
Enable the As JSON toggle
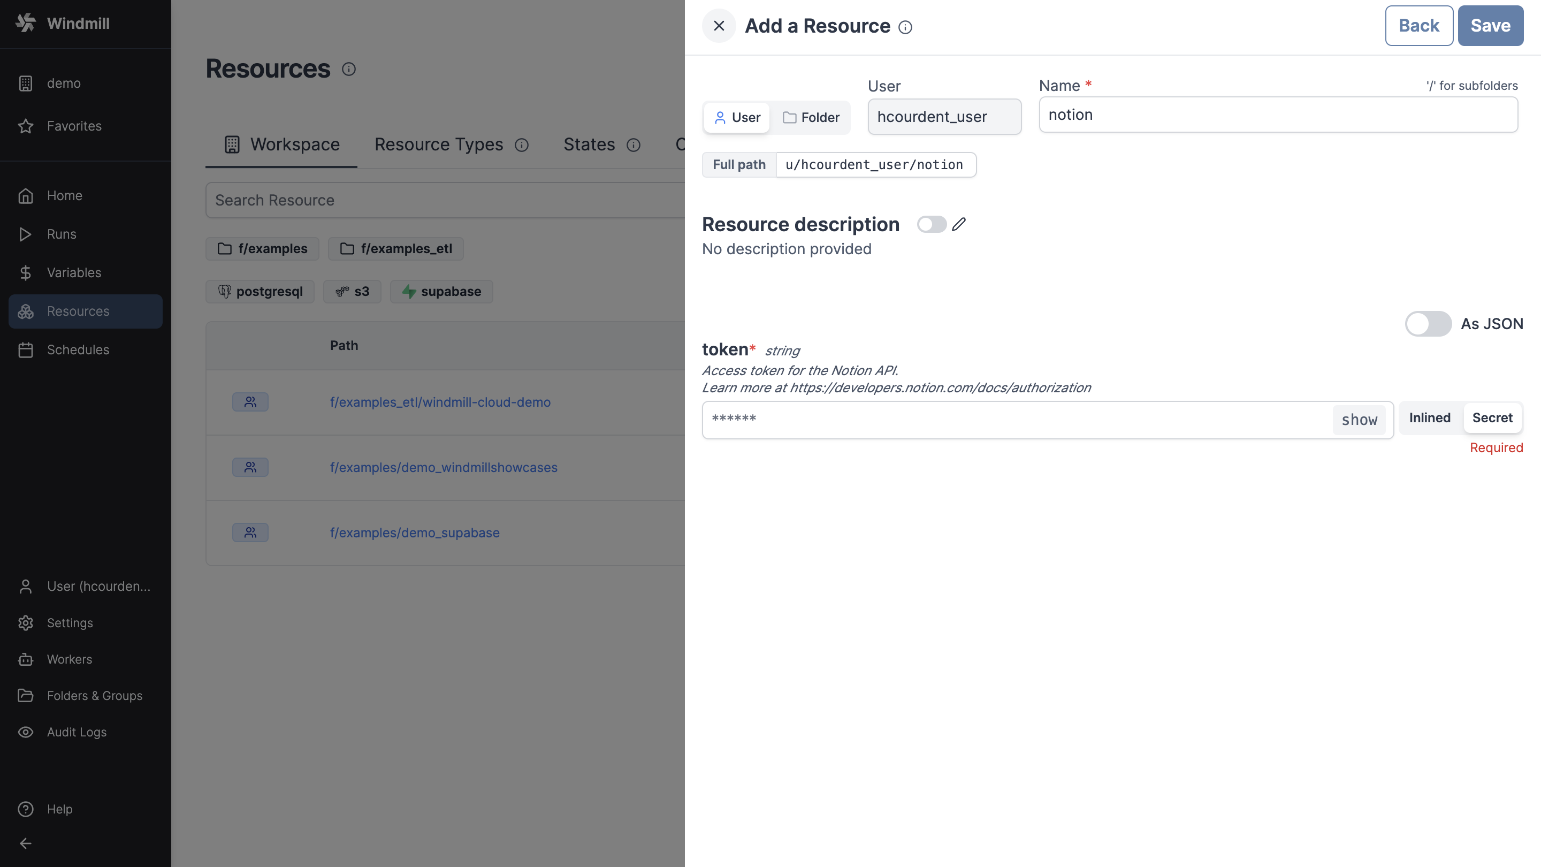point(1428,324)
